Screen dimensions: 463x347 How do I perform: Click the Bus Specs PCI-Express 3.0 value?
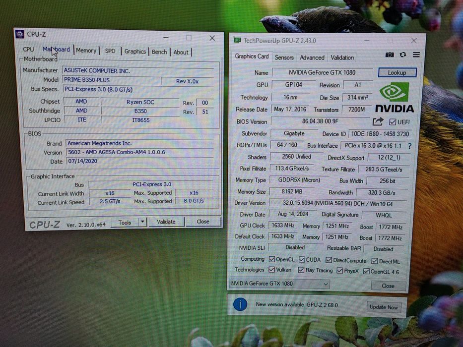138,89
